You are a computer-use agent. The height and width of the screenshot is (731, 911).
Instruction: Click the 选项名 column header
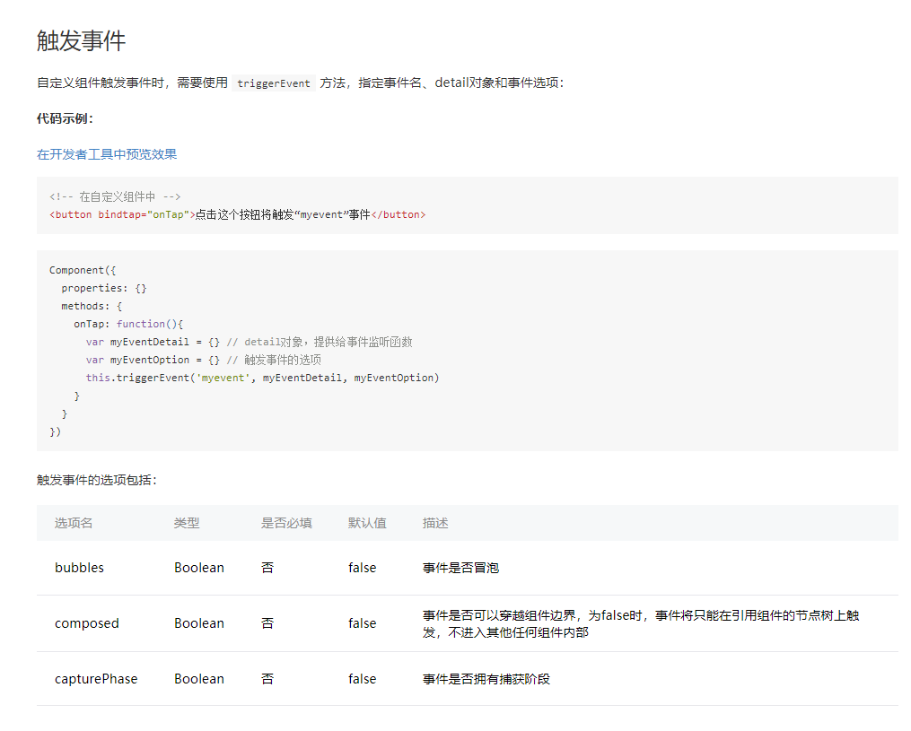click(74, 523)
